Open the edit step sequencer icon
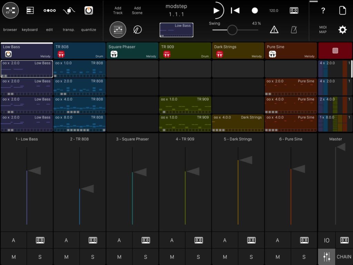This screenshot has height=265, width=353. click(50, 11)
